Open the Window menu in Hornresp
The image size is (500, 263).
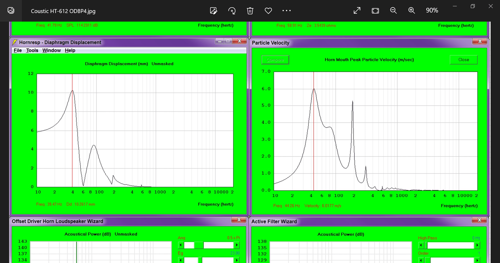point(52,50)
